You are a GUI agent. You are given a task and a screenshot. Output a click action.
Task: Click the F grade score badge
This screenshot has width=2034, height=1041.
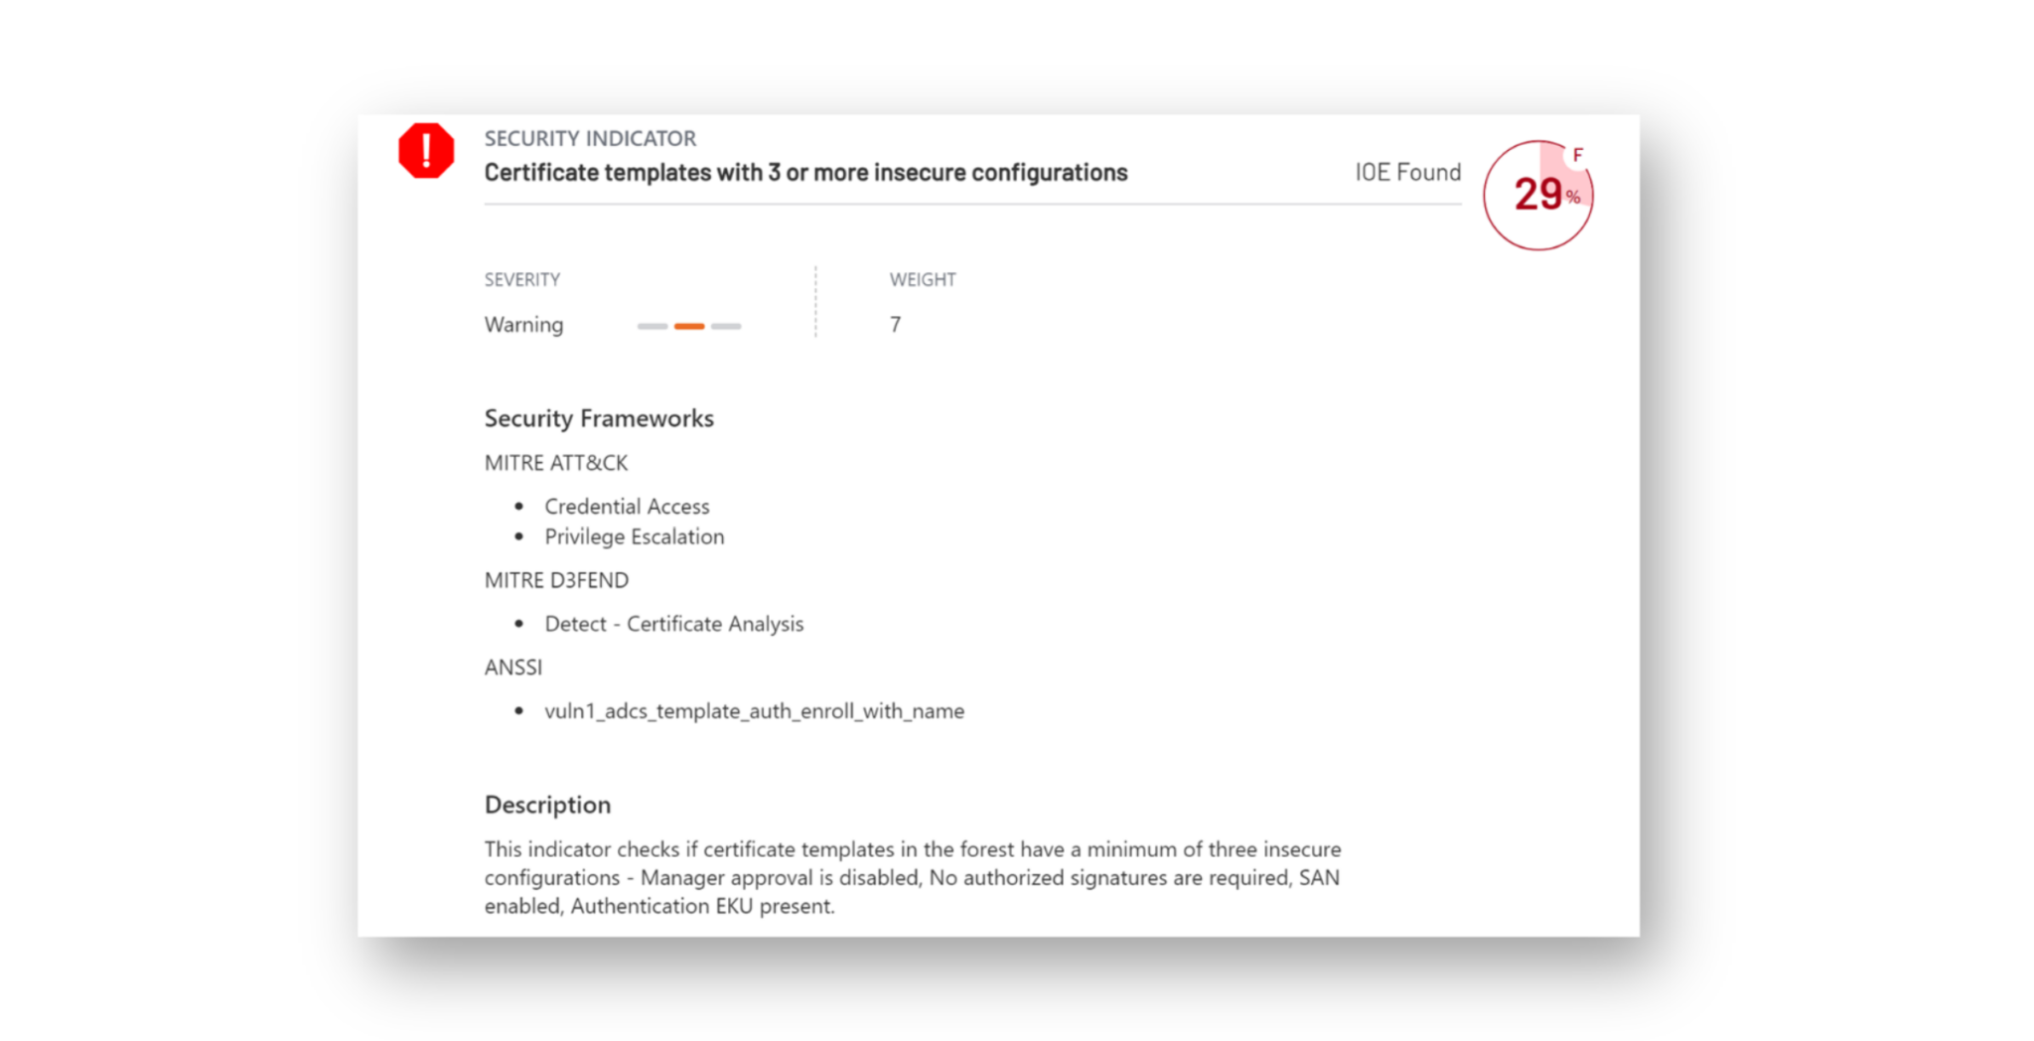(x=1579, y=152)
